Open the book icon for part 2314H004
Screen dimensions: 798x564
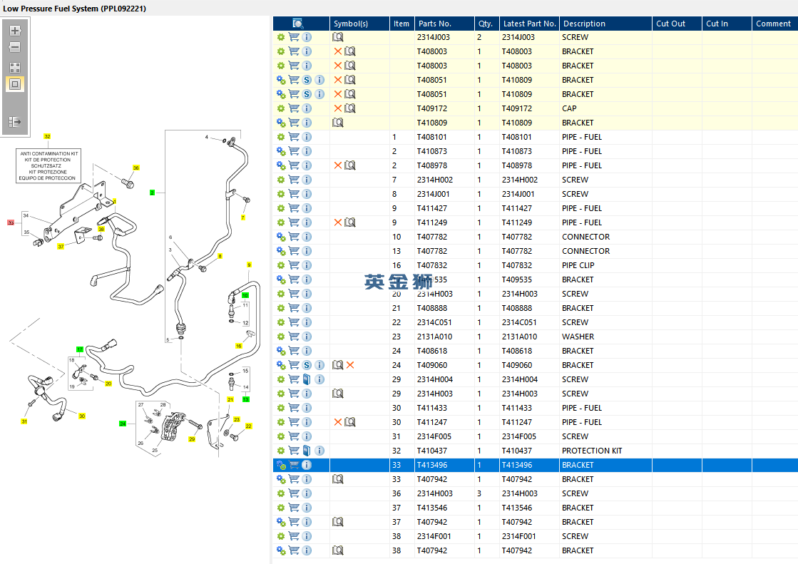click(x=307, y=379)
